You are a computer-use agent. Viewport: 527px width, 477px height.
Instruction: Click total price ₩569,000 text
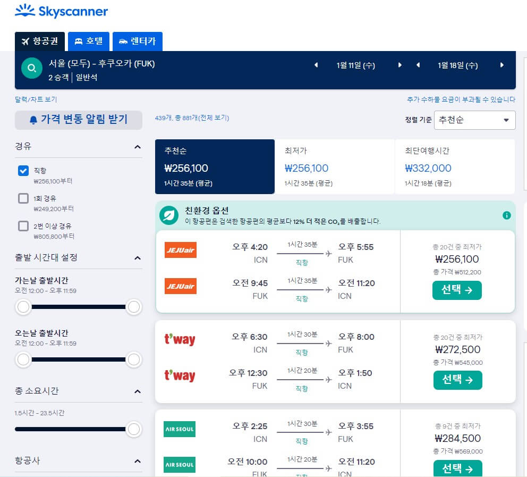(457, 451)
